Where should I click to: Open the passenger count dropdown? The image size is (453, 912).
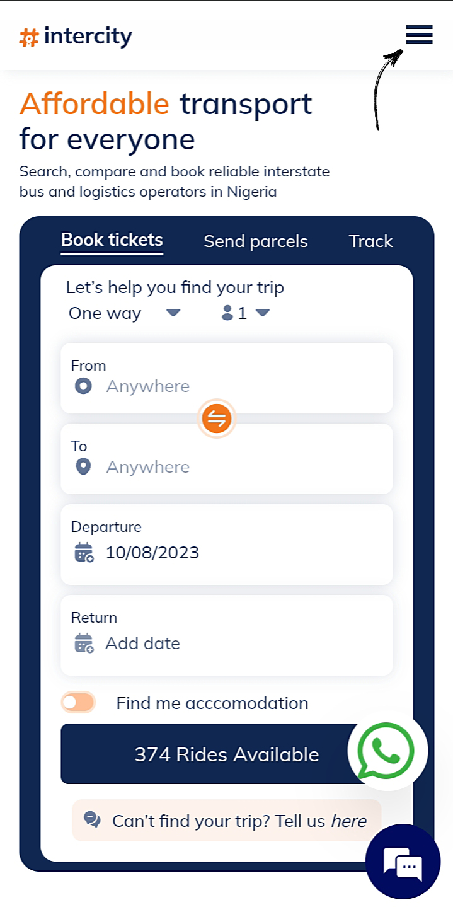tap(246, 313)
